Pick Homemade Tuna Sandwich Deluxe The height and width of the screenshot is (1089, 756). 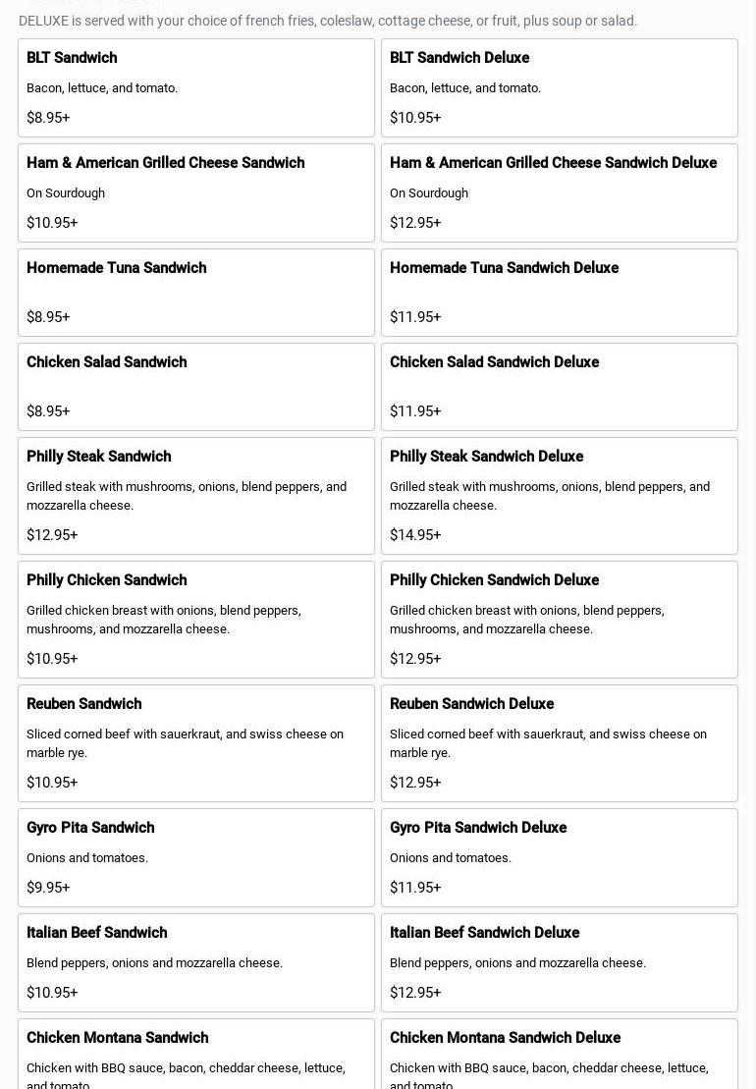tap(559, 293)
